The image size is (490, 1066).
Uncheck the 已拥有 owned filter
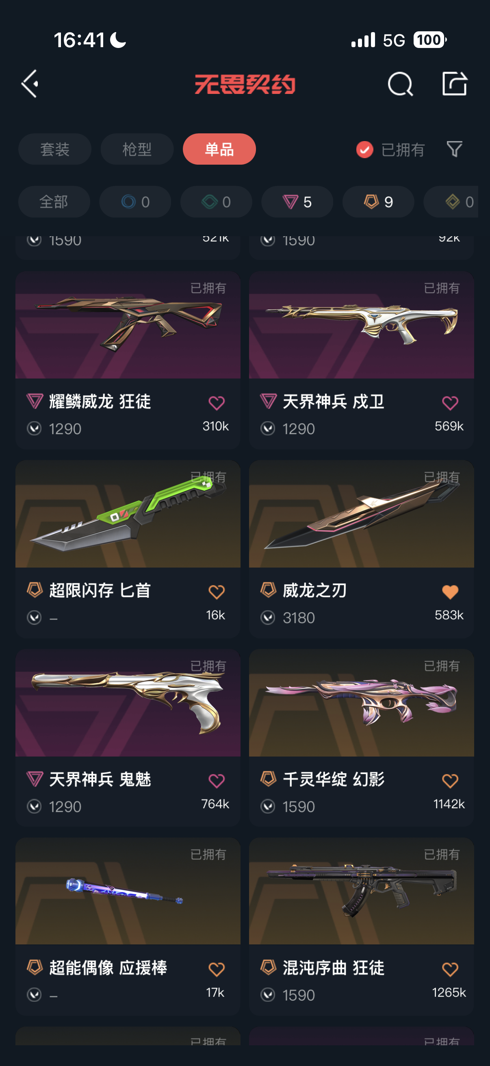pyautogui.click(x=390, y=149)
